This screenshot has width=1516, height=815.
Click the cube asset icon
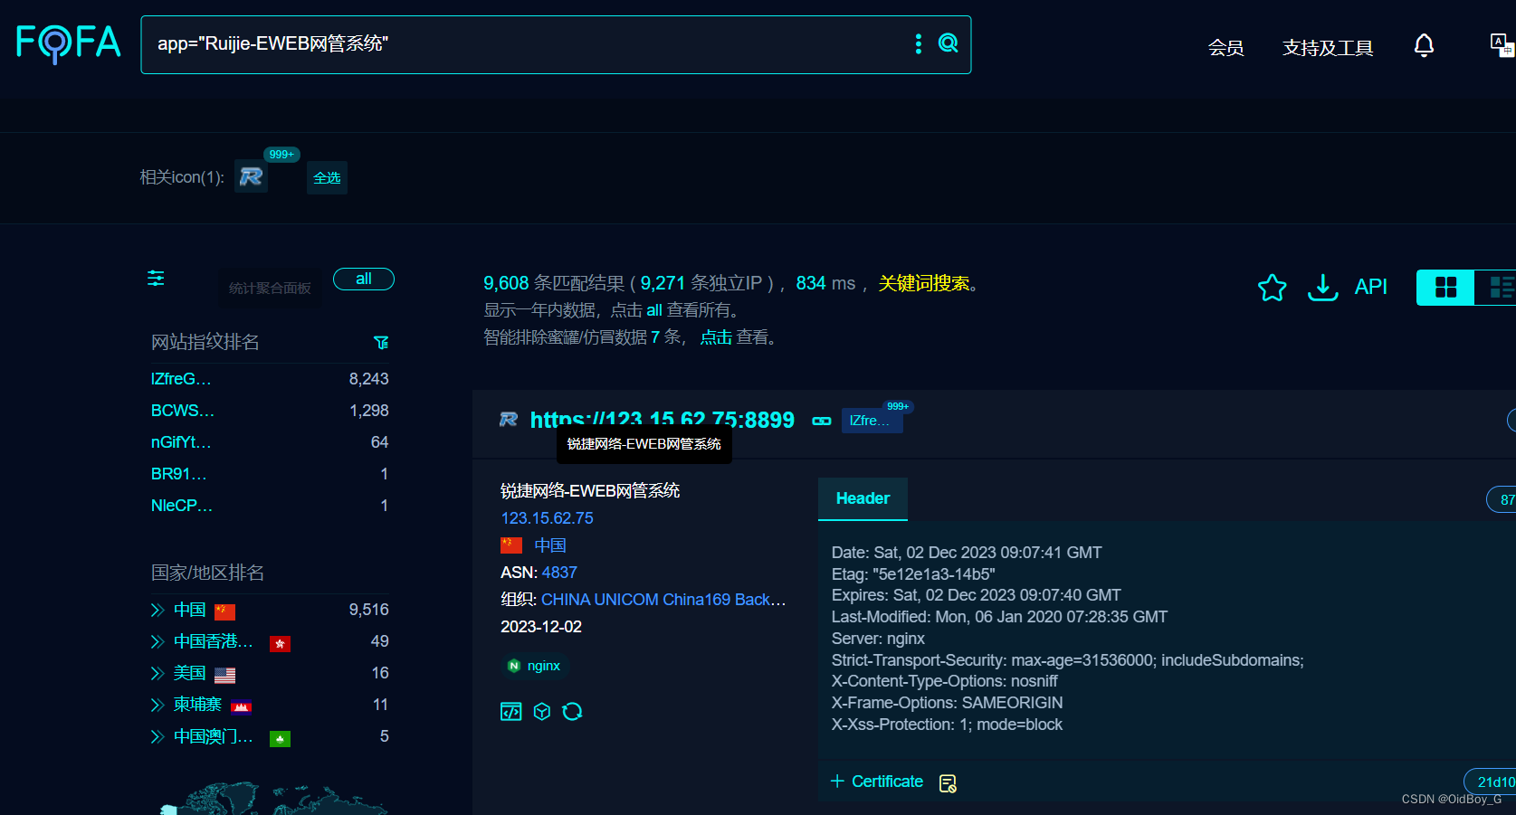[542, 712]
